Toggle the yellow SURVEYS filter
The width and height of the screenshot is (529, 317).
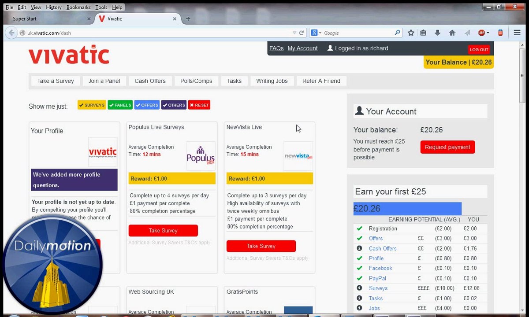tap(92, 105)
